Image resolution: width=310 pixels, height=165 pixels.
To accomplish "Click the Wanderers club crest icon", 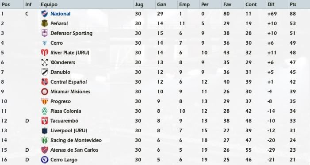I will tap(45, 62).
